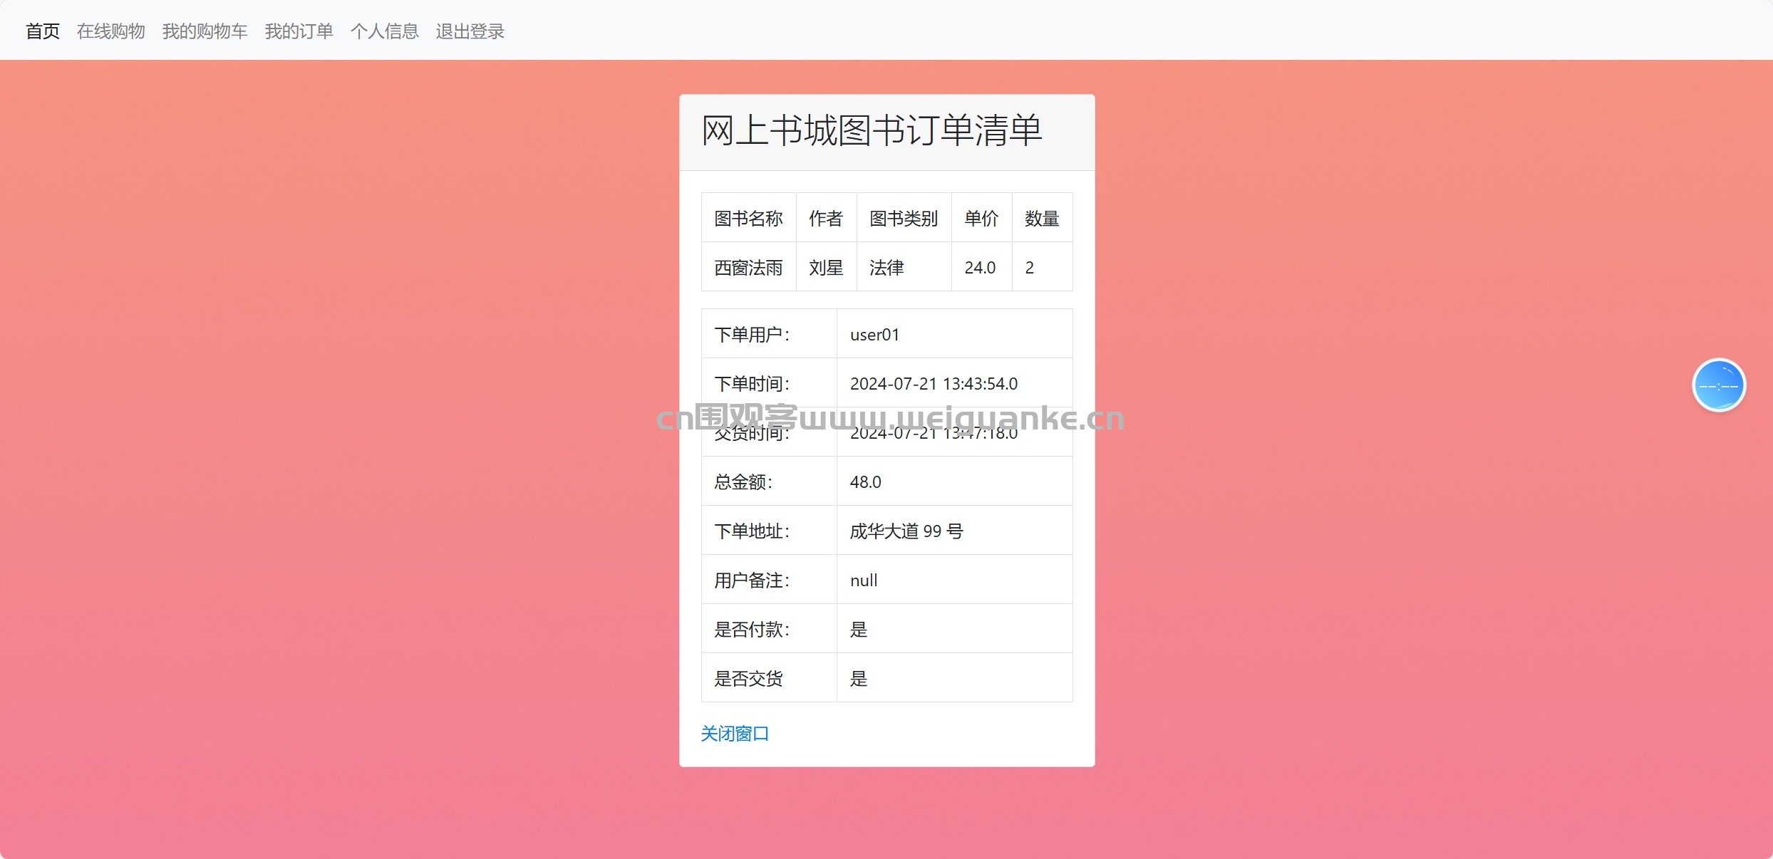This screenshot has width=1773, height=859.
Task: Go to 在线购物 page
Action: 111,31
